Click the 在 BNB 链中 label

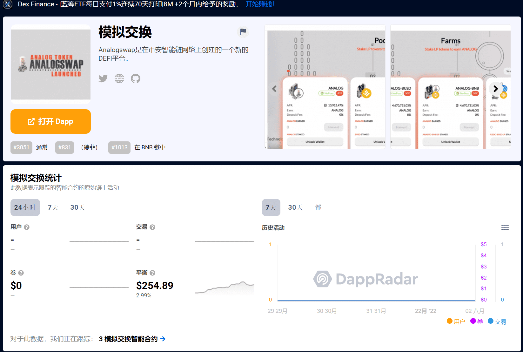(x=150, y=147)
